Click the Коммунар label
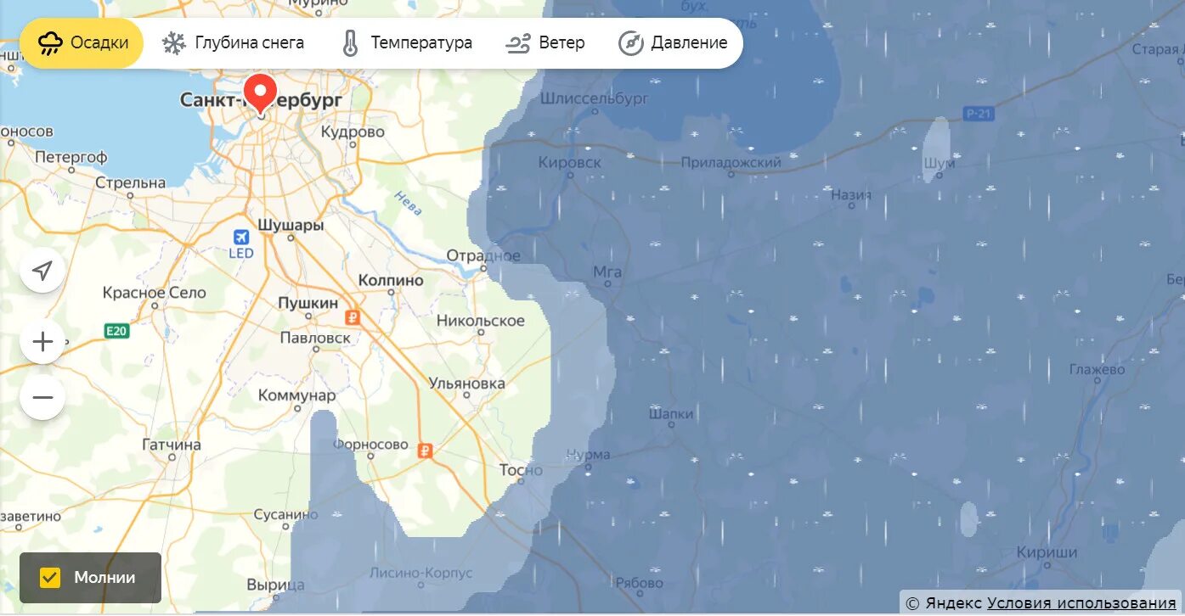 pos(297,395)
